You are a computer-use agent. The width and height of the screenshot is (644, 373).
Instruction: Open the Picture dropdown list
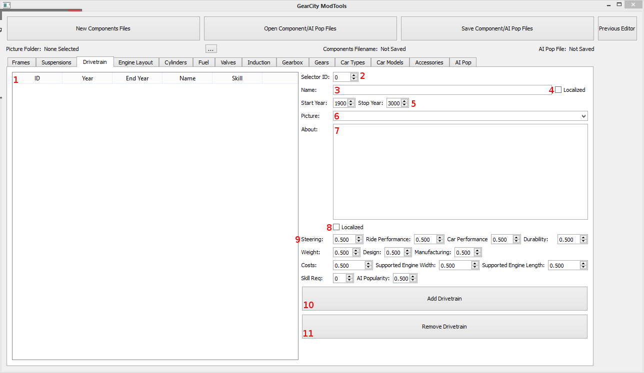(x=583, y=116)
